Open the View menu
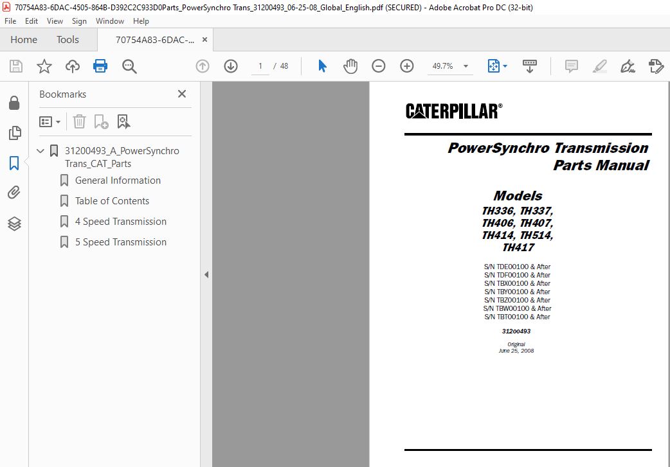 point(55,21)
